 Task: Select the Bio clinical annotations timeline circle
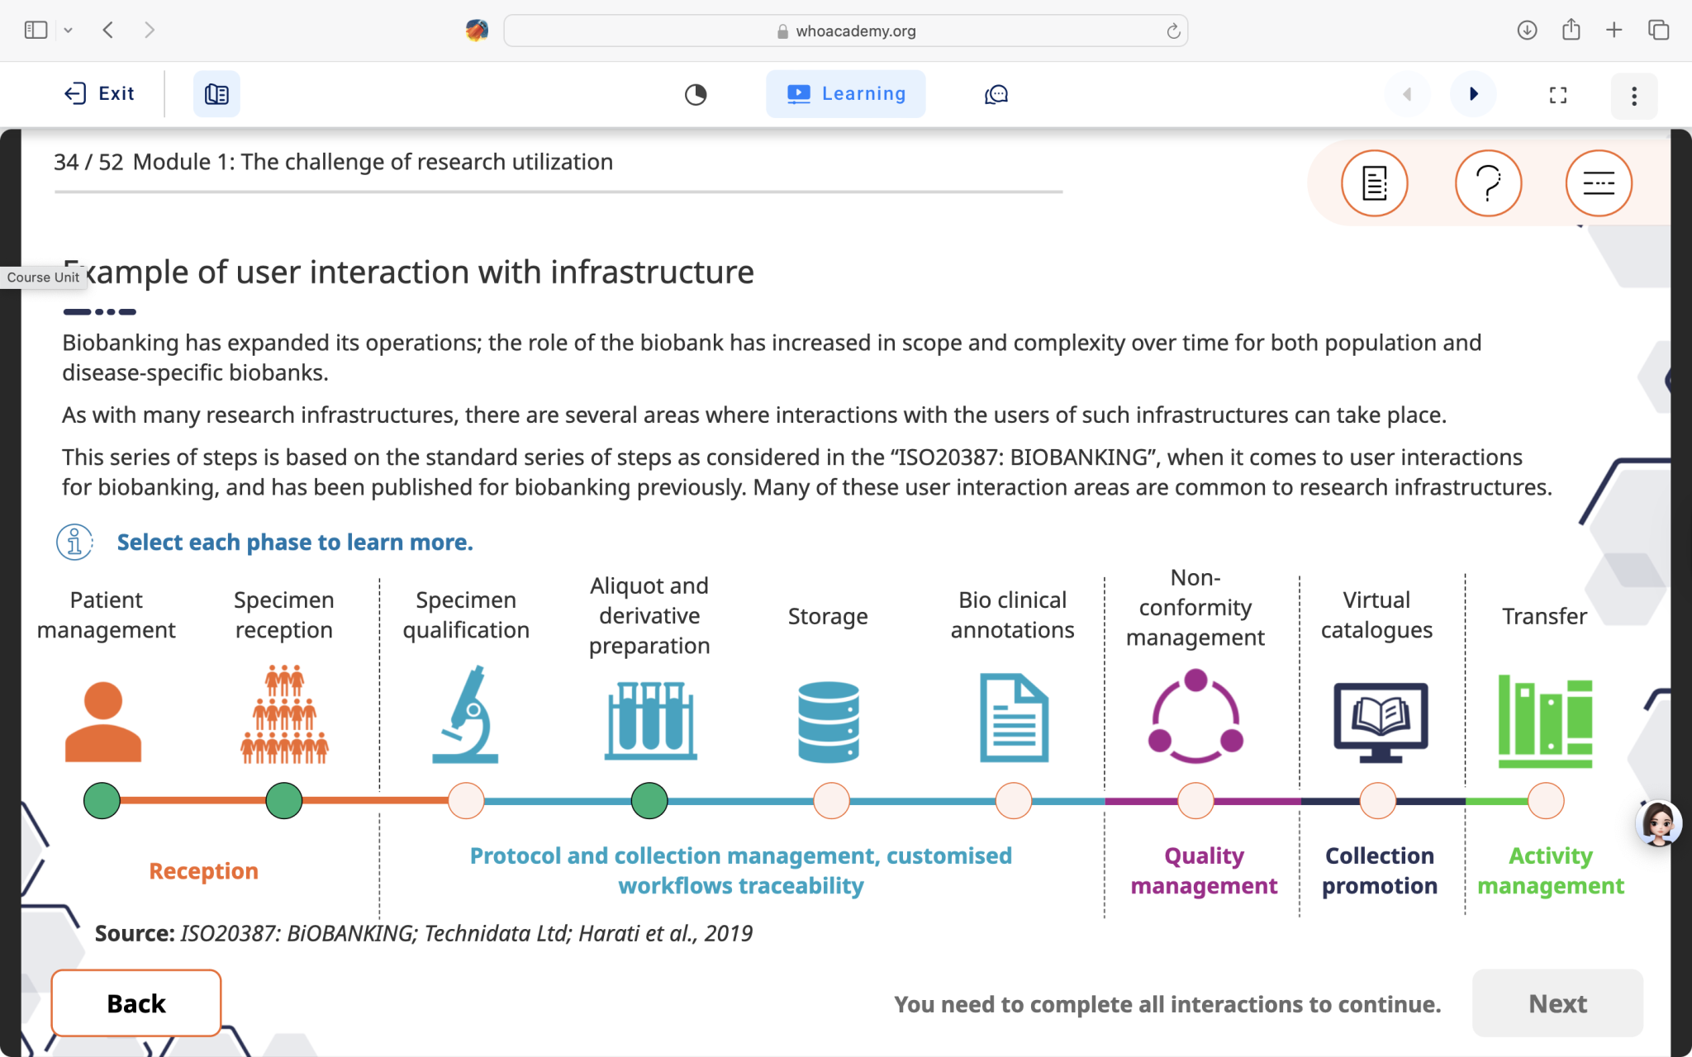point(1014,801)
